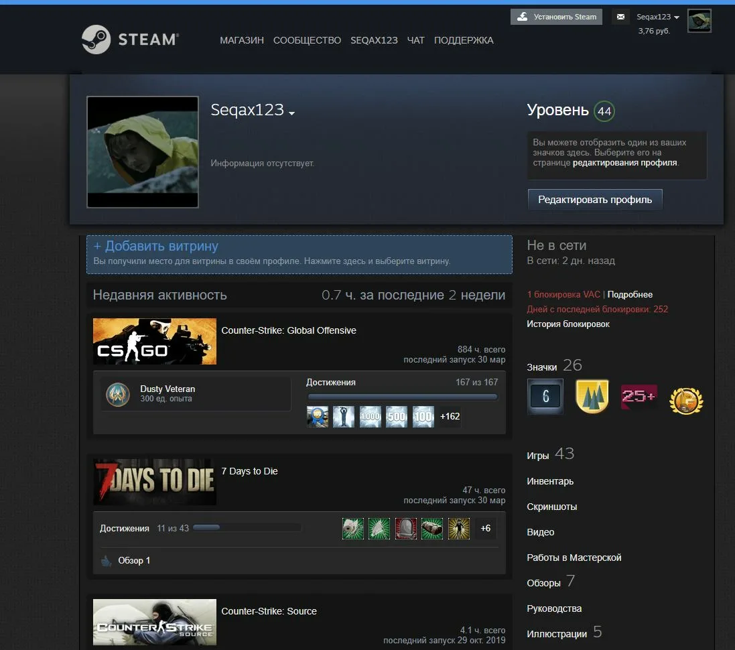This screenshot has width=735, height=650.
Task: Open the SEQAX123 menu item
Action: pyautogui.click(x=374, y=40)
